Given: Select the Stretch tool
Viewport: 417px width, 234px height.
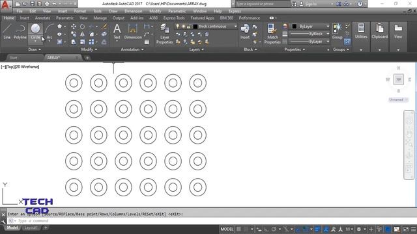Looking at the screenshot, I should (74, 42).
